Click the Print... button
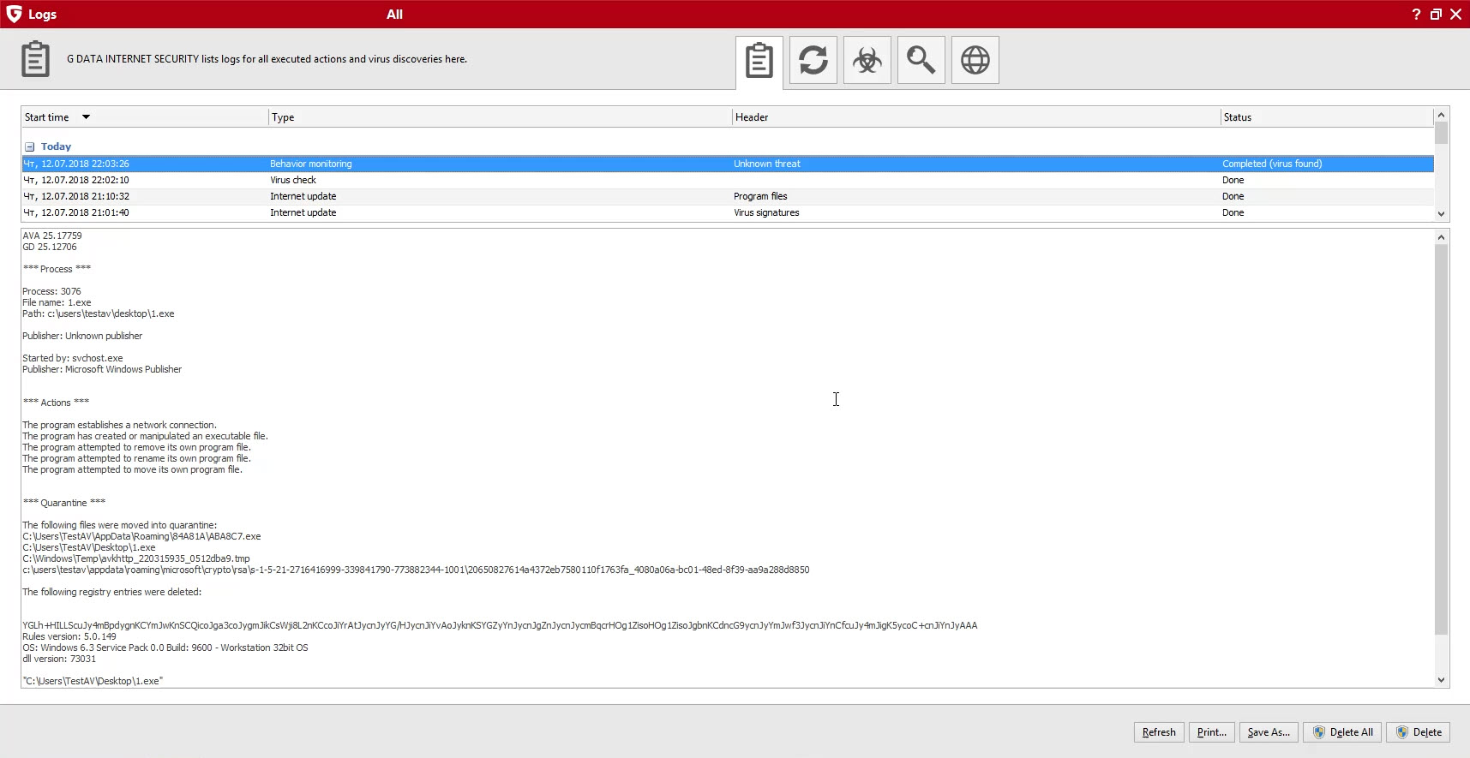 1212,732
